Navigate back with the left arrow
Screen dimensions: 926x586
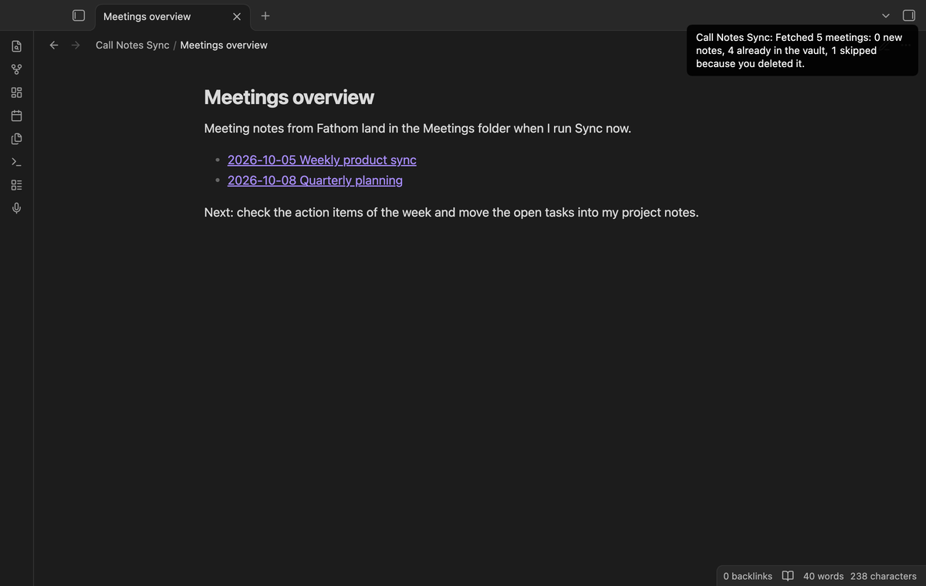[54, 45]
